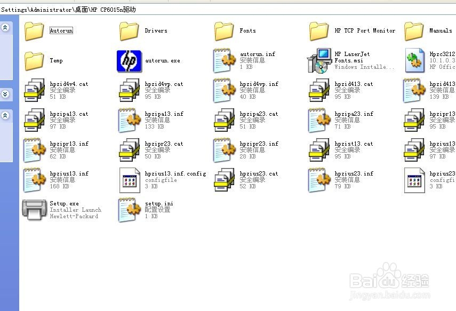Click the Temp folder name text
Image resolution: width=456 pixels, height=311 pixels.
[x=56, y=60]
